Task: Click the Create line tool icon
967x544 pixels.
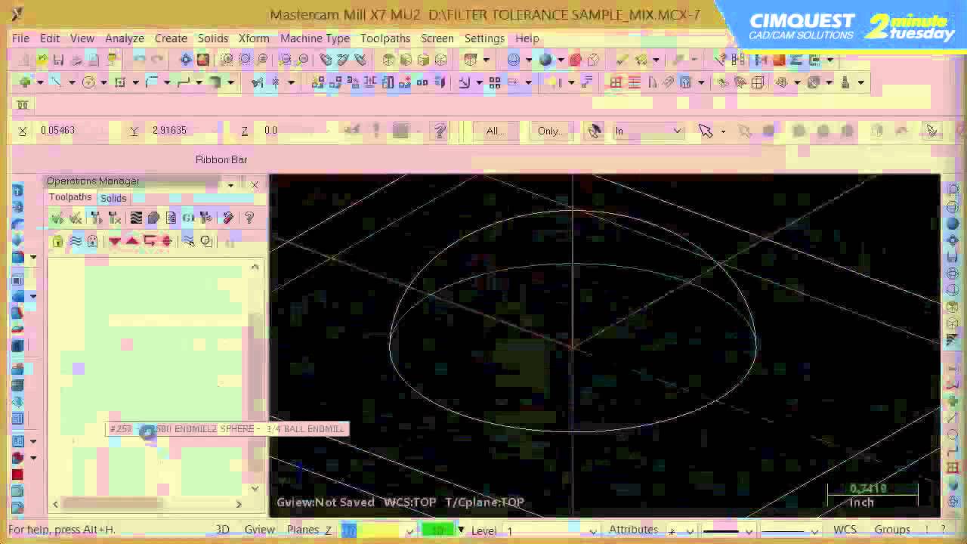Action: [x=55, y=82]
